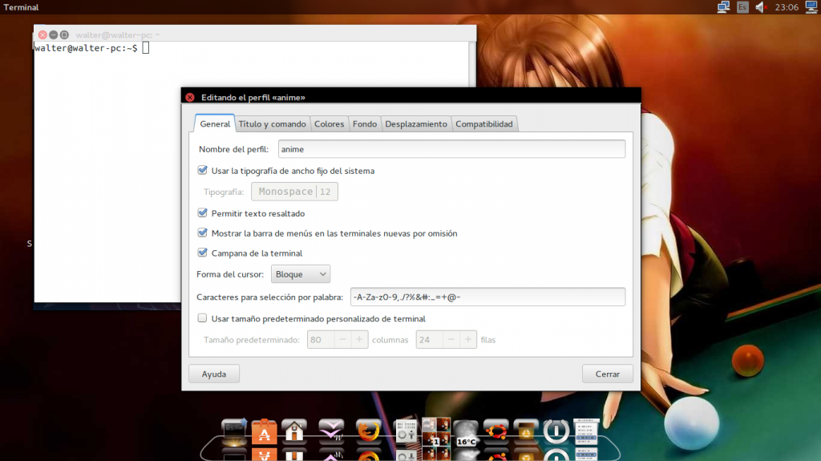Toggle Usar la tipografía de ancho fijo
The width and height of the screenshot is (821, 461).
click(x=202, y=170)
